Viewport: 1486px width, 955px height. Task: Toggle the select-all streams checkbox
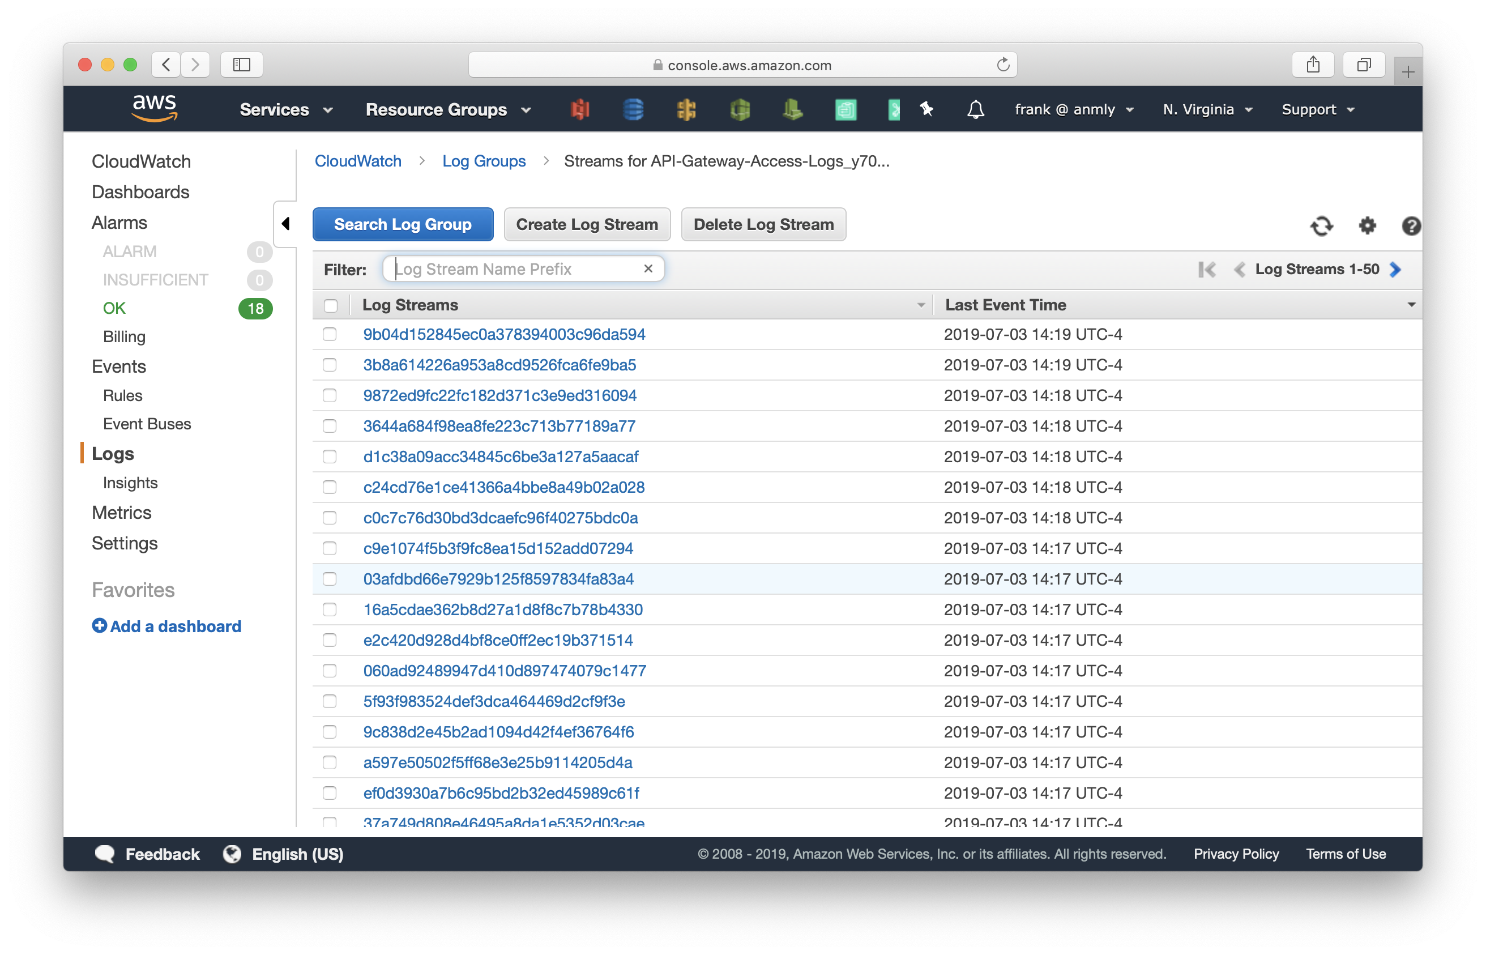(331, 304)
